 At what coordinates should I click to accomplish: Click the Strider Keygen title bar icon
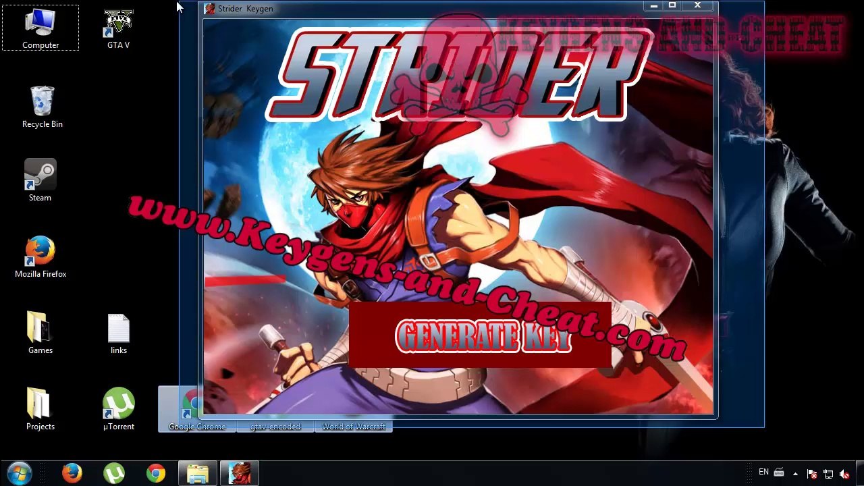210,9
